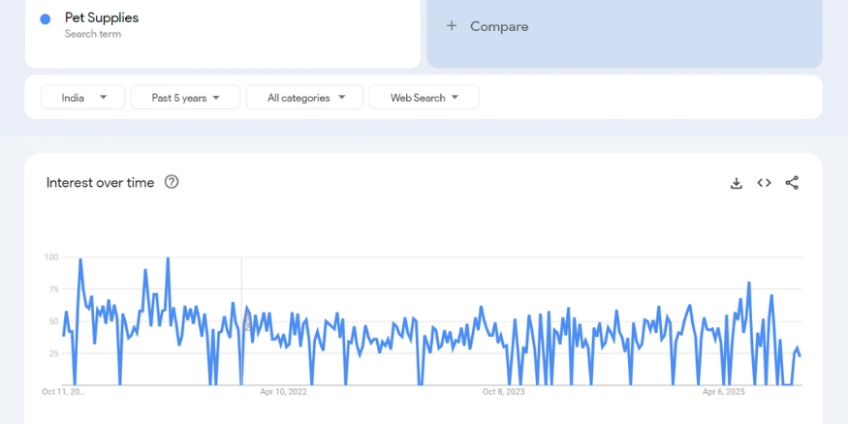Click the Apr 6, 2025 axis label
The height and width of the screenshot is (424, 848).
tap(724, 392)
